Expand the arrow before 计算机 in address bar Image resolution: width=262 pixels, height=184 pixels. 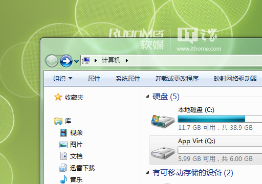point(96,60)
